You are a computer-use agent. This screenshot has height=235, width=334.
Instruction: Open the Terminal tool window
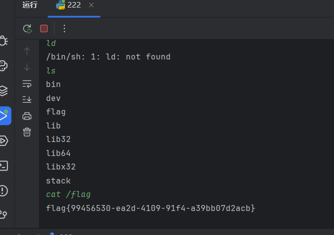click(x=4, y=165)
